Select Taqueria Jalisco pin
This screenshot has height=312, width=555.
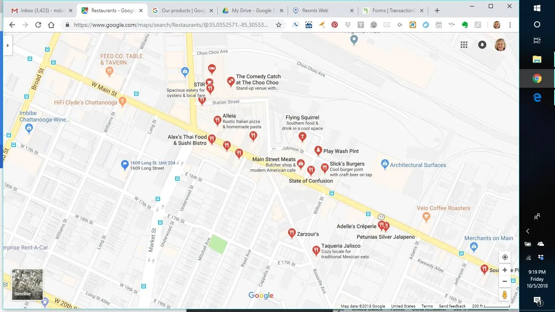coord(316,250)
